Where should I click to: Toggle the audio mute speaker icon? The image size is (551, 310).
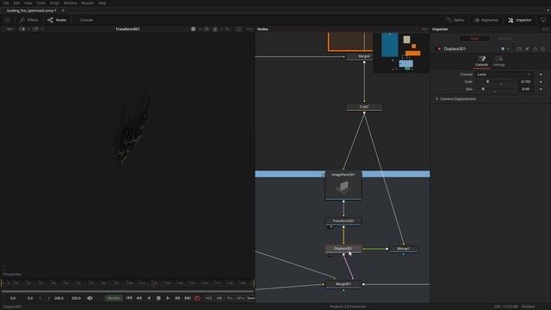[90, 298]
